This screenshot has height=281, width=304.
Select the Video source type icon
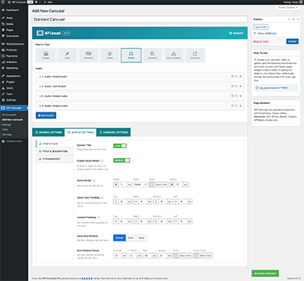pos(109,55)
